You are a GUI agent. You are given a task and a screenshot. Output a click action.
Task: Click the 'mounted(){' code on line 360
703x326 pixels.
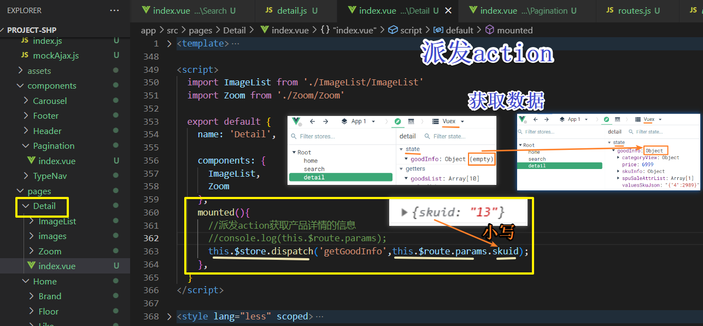[x=224, y=212]
